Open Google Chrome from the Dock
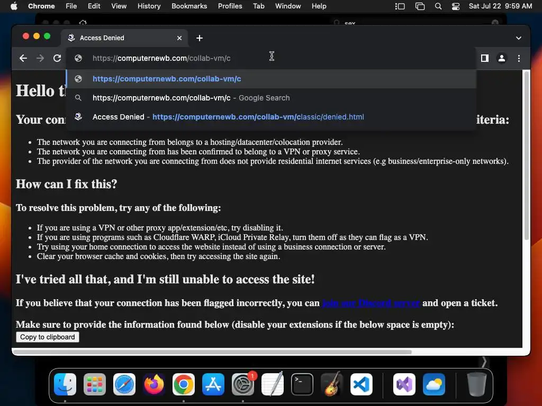Image resolution: width=542 pixels, height=406 pixels. [184, 384]
